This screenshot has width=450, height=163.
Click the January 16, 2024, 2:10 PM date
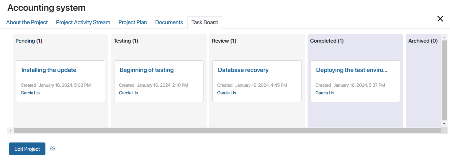(163, 85)
